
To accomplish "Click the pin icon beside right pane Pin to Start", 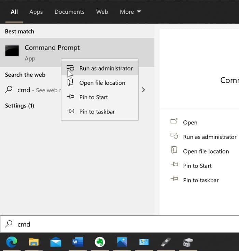I will [x=174, y=164].
